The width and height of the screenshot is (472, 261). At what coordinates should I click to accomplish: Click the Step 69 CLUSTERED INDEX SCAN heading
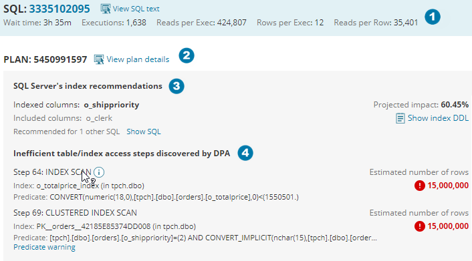[x=75, y=213]
